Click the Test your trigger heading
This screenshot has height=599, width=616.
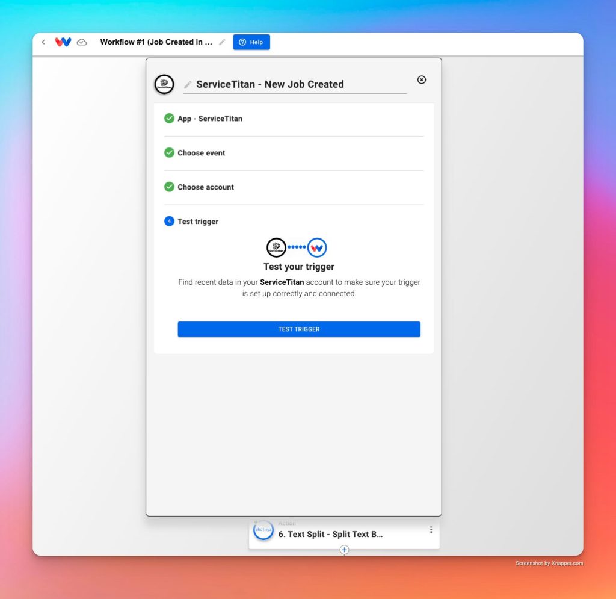pos(299,267)
